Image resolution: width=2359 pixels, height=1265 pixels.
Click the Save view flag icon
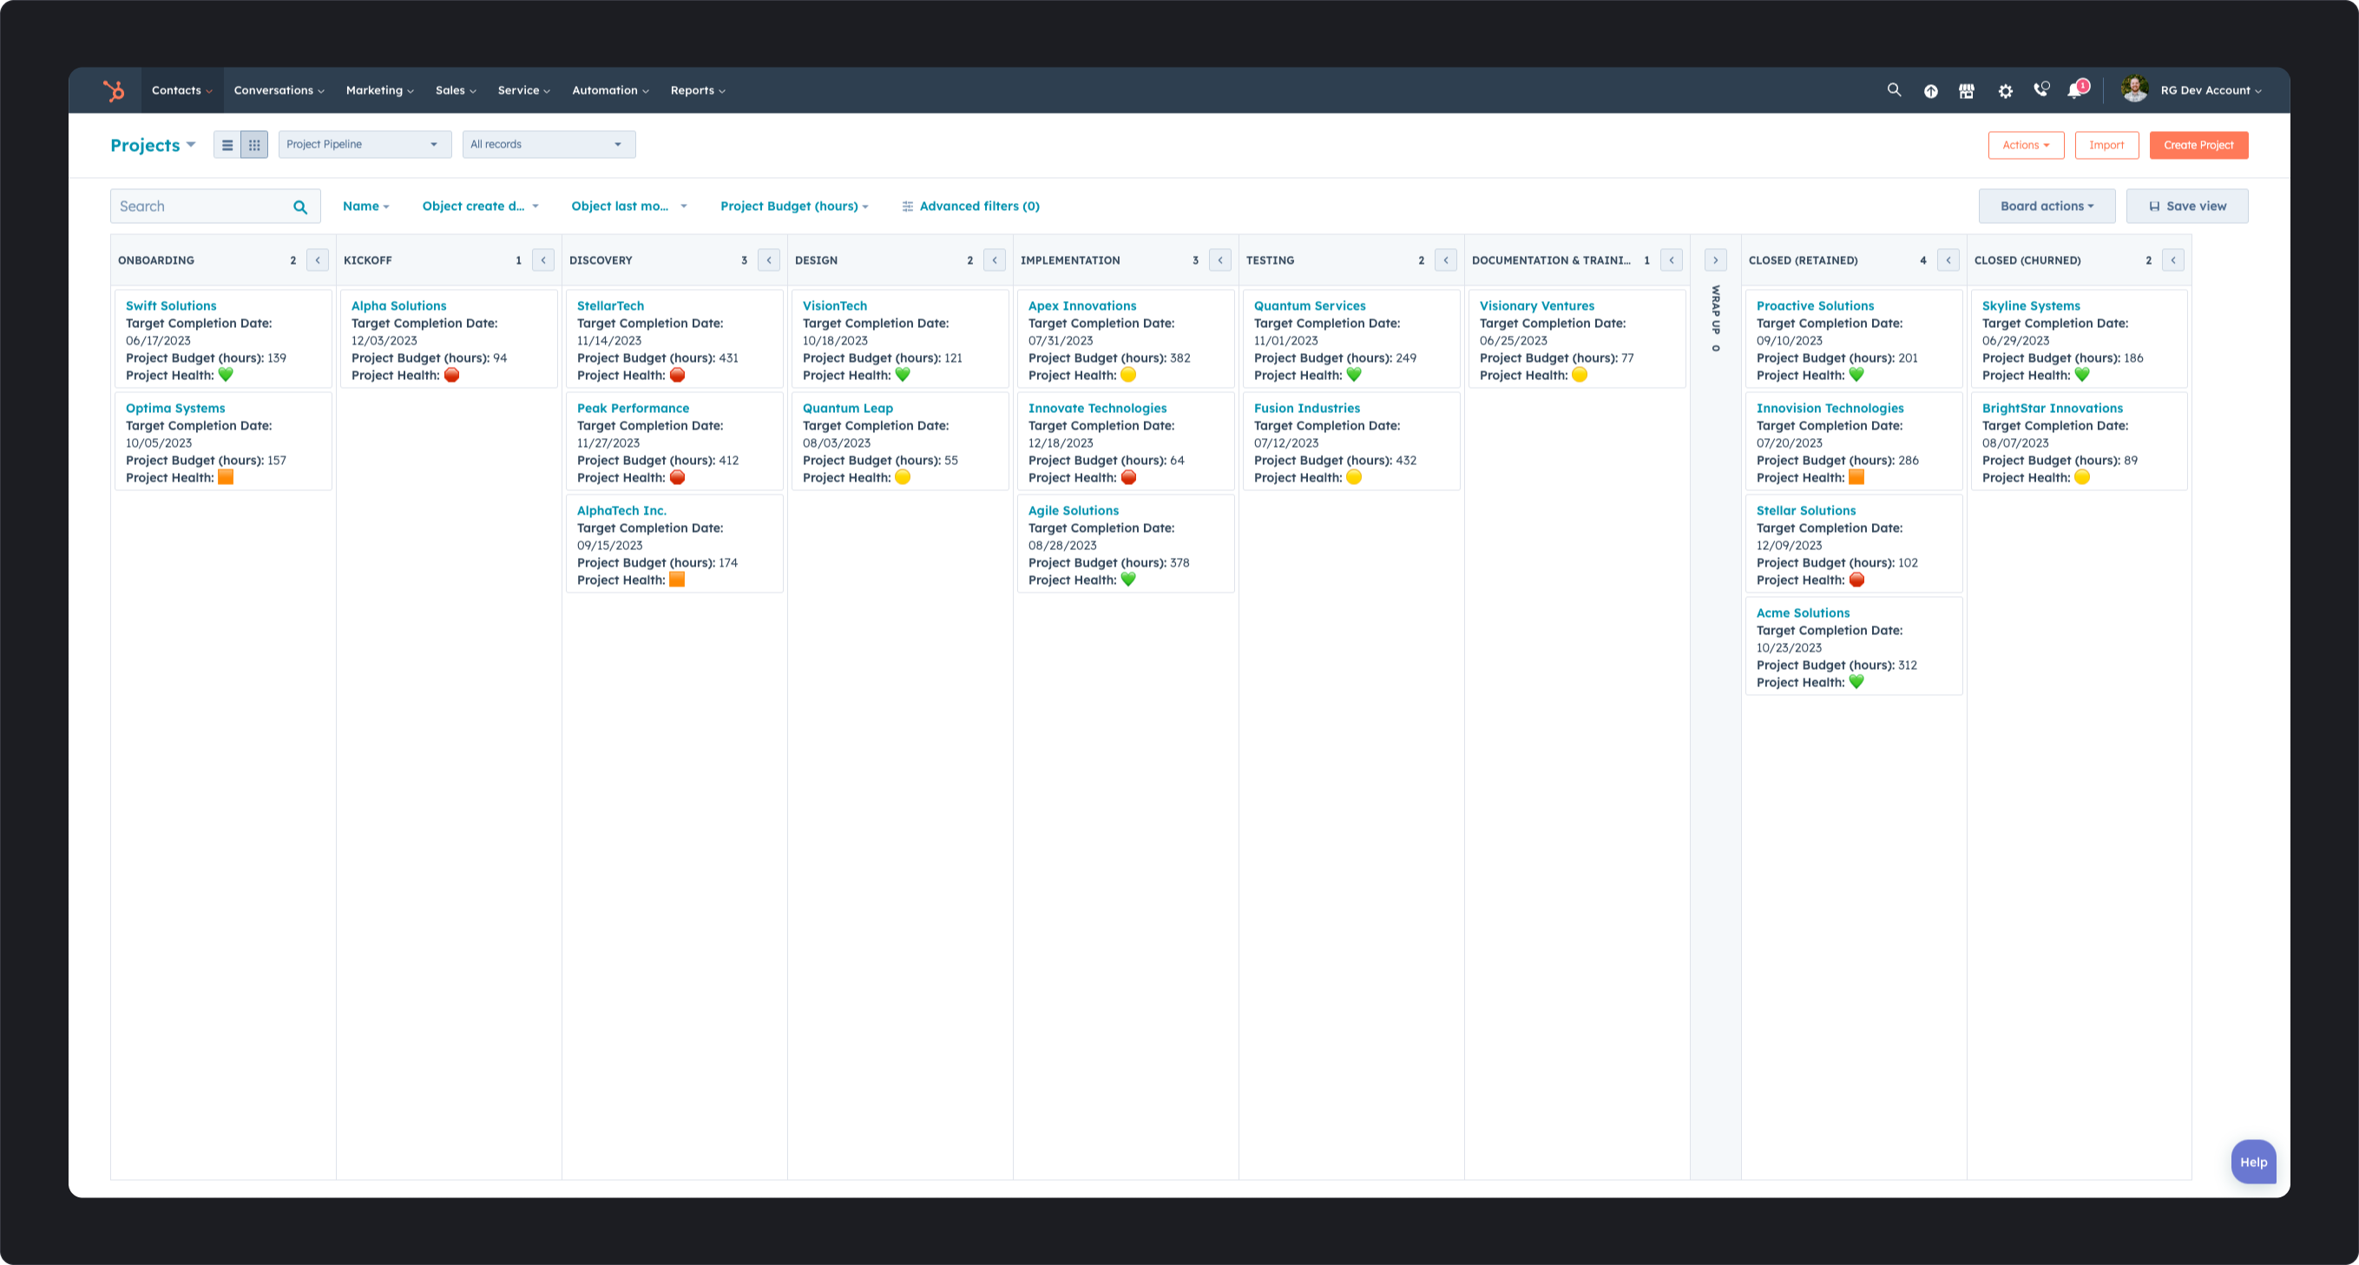[2154, 205]
